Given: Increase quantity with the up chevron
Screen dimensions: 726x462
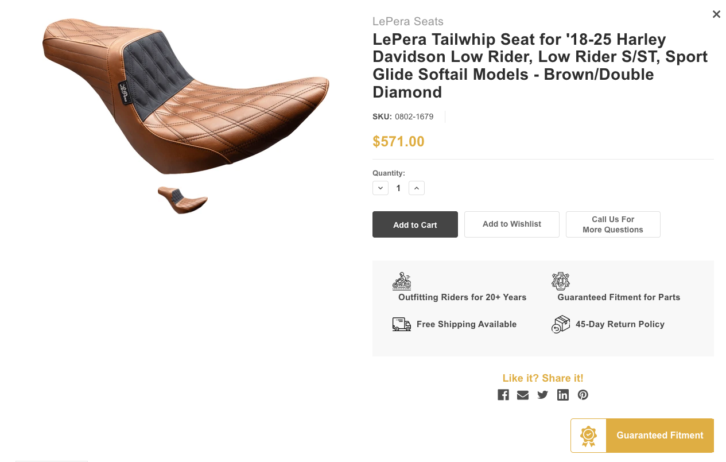Looking at the screenshot, I should click(x=417, y=188).
